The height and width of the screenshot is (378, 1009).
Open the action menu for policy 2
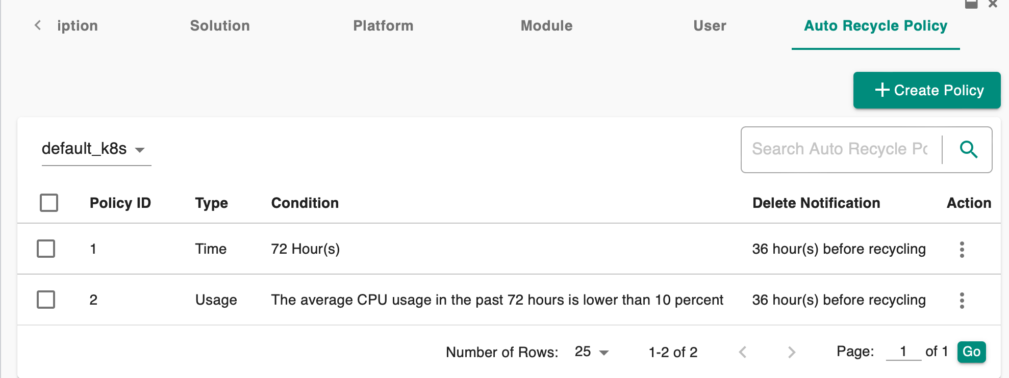click(x=962, y=300)
